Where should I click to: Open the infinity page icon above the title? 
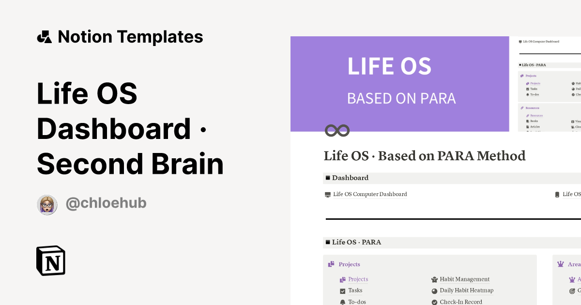[x=337, y=130]
